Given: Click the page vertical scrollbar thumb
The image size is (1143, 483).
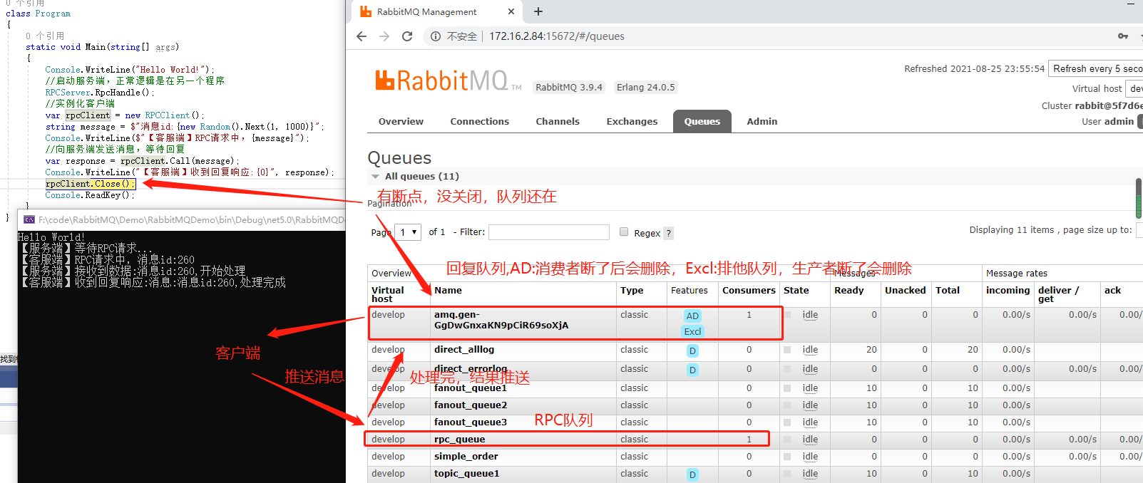Looking at the screenshot, I should 1139,198.
